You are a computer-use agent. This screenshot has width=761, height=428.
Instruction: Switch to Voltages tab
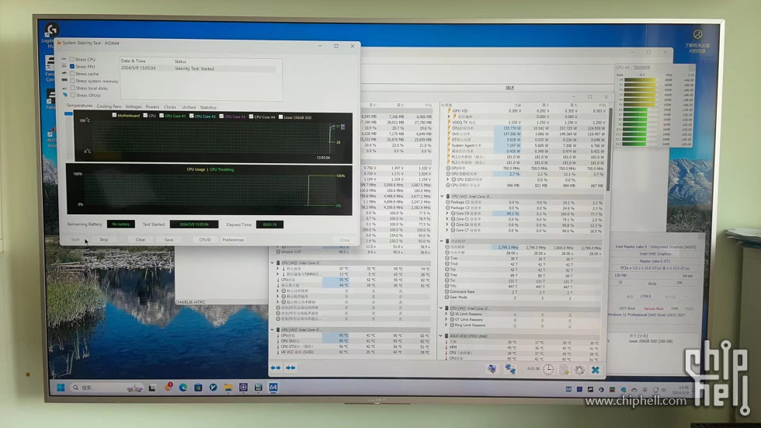point(134,106)
